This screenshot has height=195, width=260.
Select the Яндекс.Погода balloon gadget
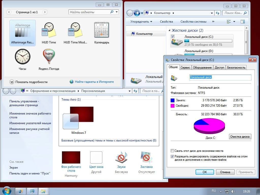tap(49, 56)
